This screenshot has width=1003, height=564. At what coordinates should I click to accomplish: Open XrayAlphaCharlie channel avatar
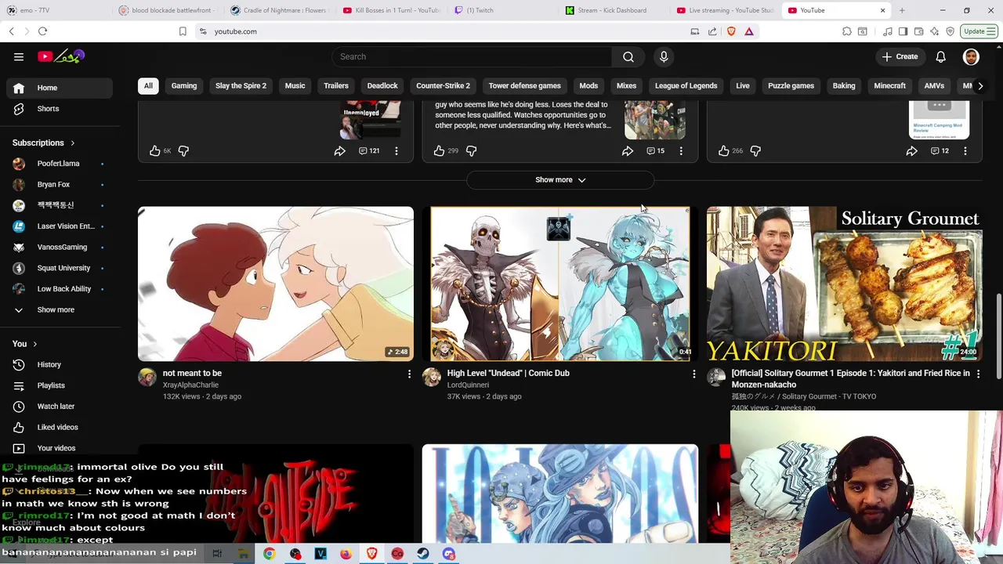click(x=147, y=378)
